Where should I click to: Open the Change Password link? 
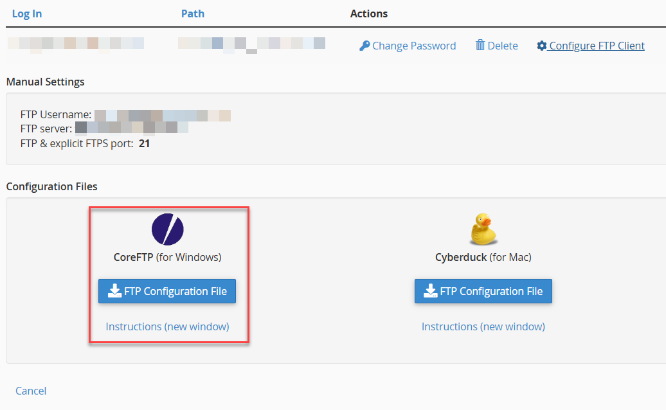coord(413,46)
